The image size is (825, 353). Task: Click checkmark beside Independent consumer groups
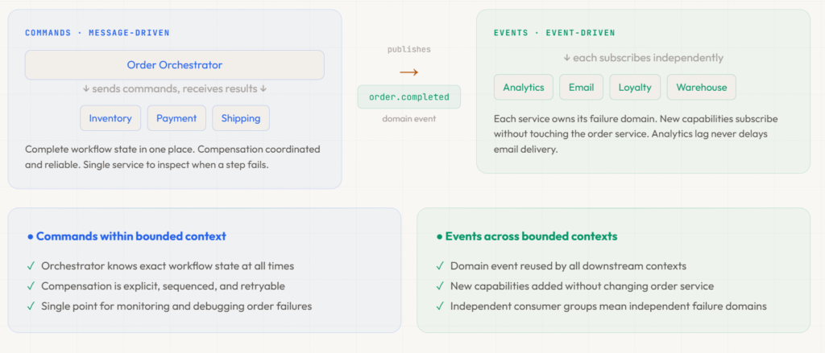(440, 306)
